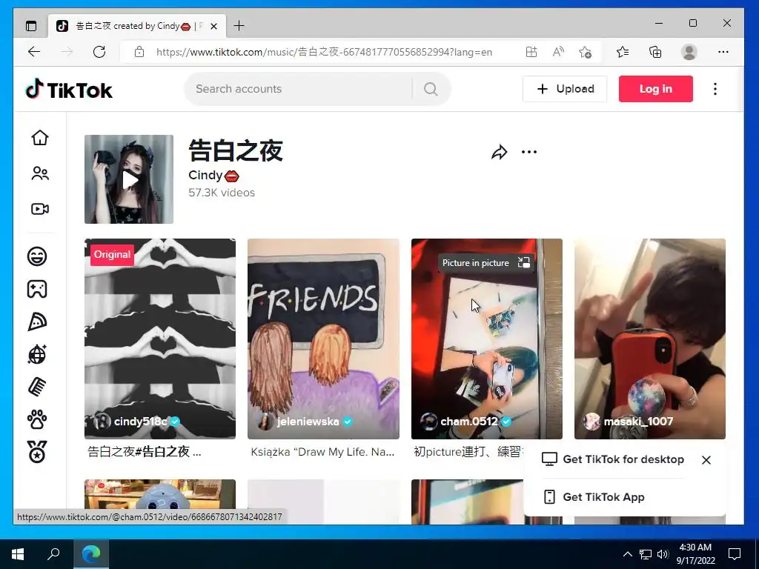Open the browser apps grid icon in address bar

[531, 52]
